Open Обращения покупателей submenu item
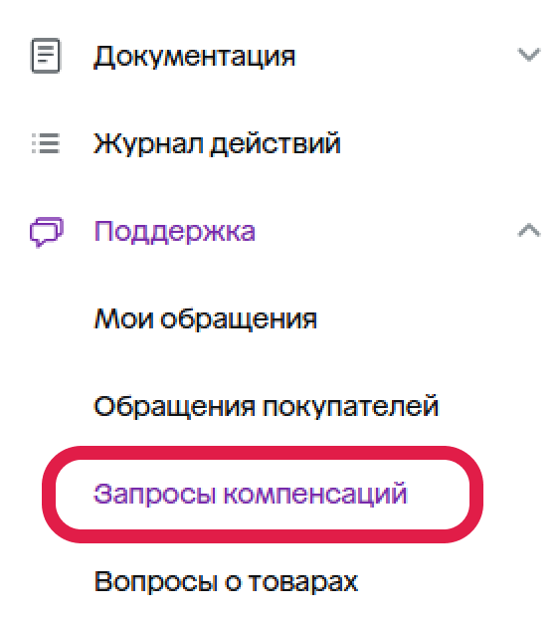The height and width of the screenshot is (617, 559). tap(266, 406)
